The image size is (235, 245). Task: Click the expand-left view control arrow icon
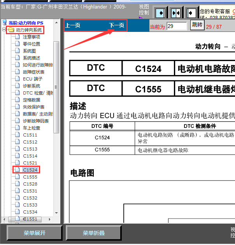tap(191, 13)
